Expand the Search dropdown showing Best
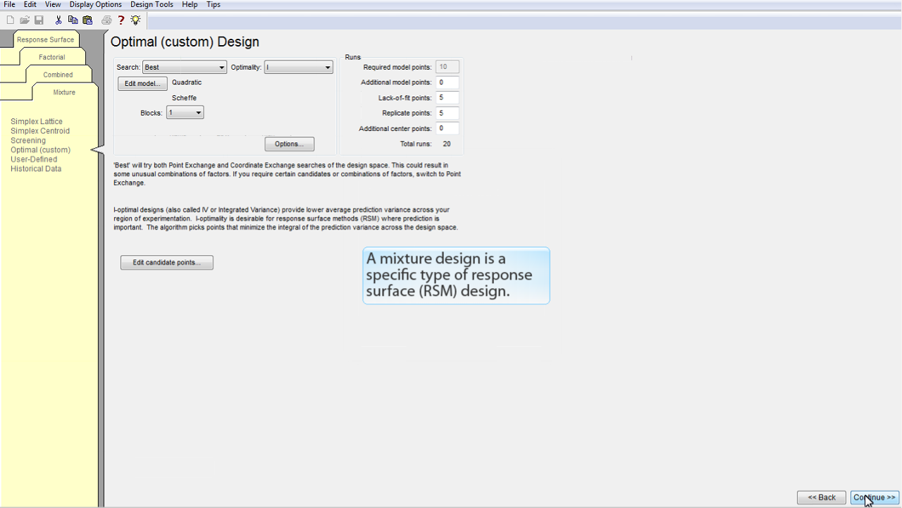 (184, 68)
